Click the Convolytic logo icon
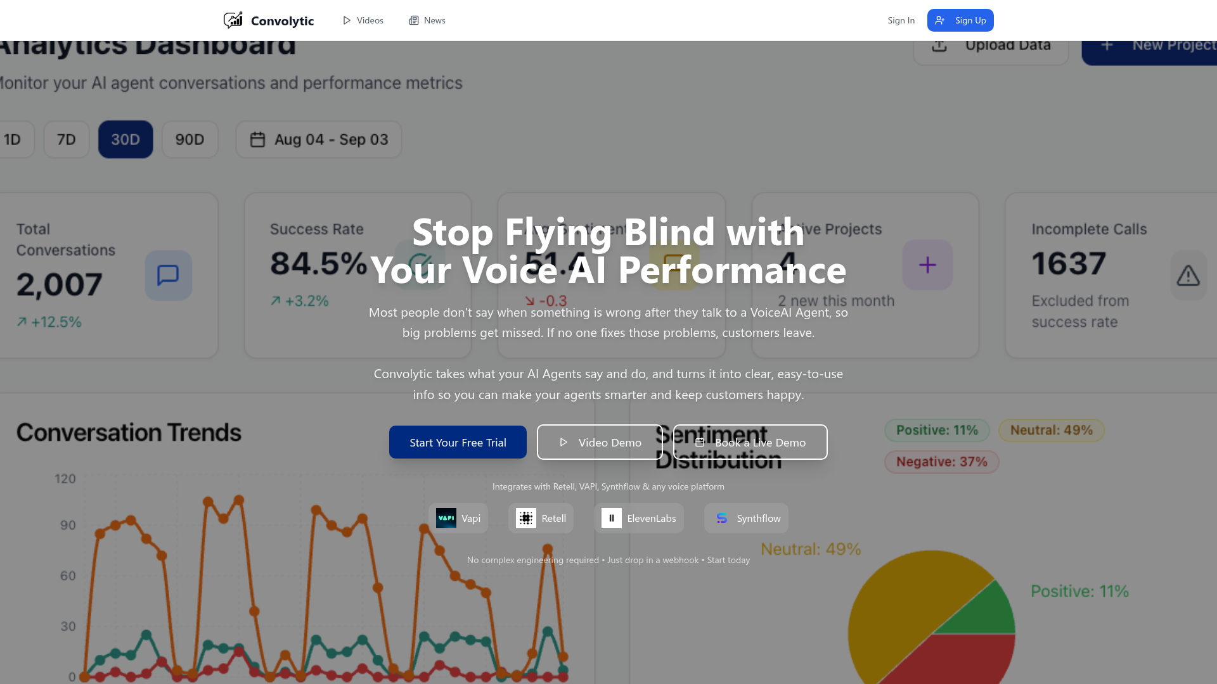This screenshot has width=1217, height=684. pyautogui.click(x=233, y=20)
